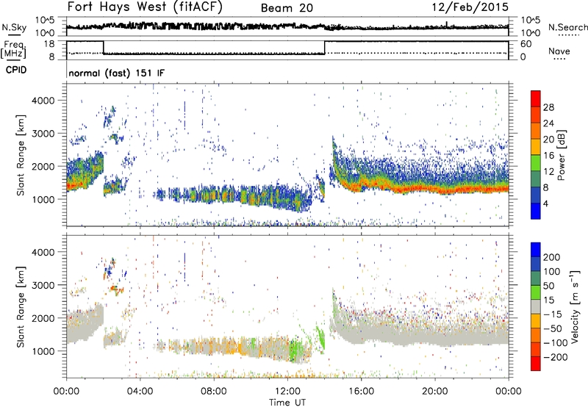Click the '60' Nave axis tick
Screen dimensions: 588x407
pos(526,44)
